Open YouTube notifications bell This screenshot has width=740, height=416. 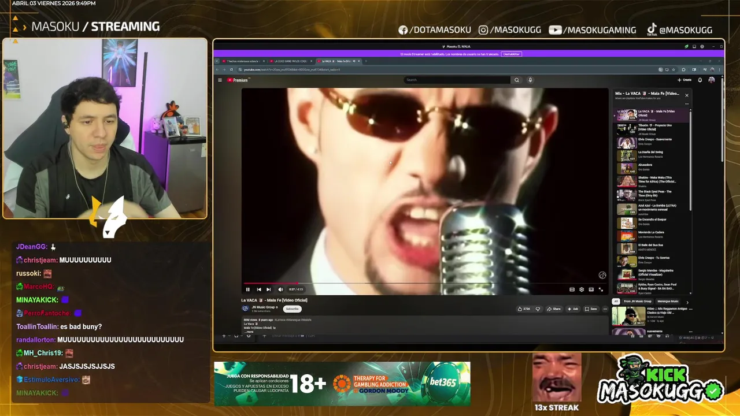(x=700, y=80)
